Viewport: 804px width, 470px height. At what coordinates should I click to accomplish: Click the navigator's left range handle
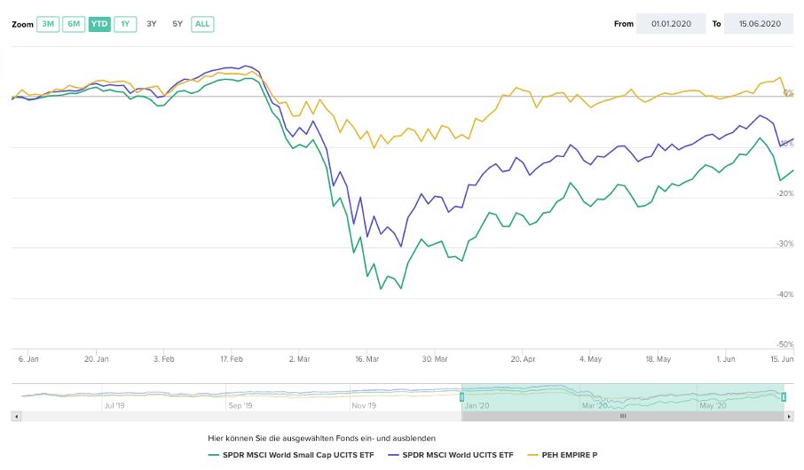(x=461, y=396)
